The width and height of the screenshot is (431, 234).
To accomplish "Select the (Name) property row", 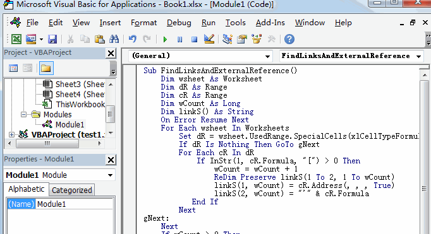I will tap(21, 204).
